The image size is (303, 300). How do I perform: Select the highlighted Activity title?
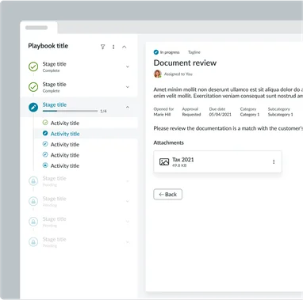tap(65, 134)
